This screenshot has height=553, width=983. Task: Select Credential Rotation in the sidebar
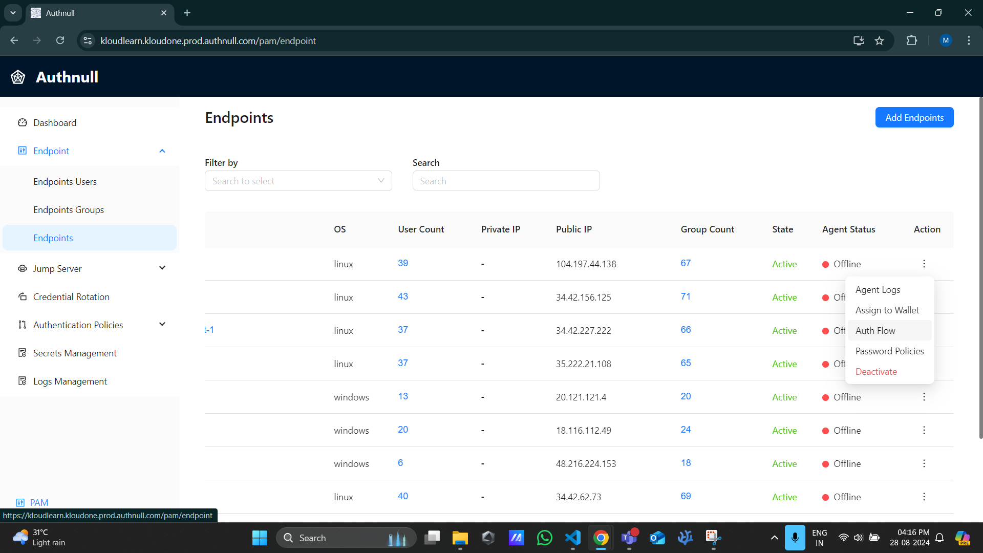click(71, 296)
